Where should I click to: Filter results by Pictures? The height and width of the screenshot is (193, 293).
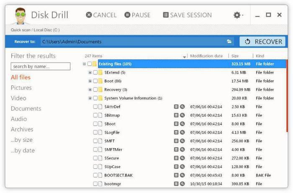(x=21, y=88)
